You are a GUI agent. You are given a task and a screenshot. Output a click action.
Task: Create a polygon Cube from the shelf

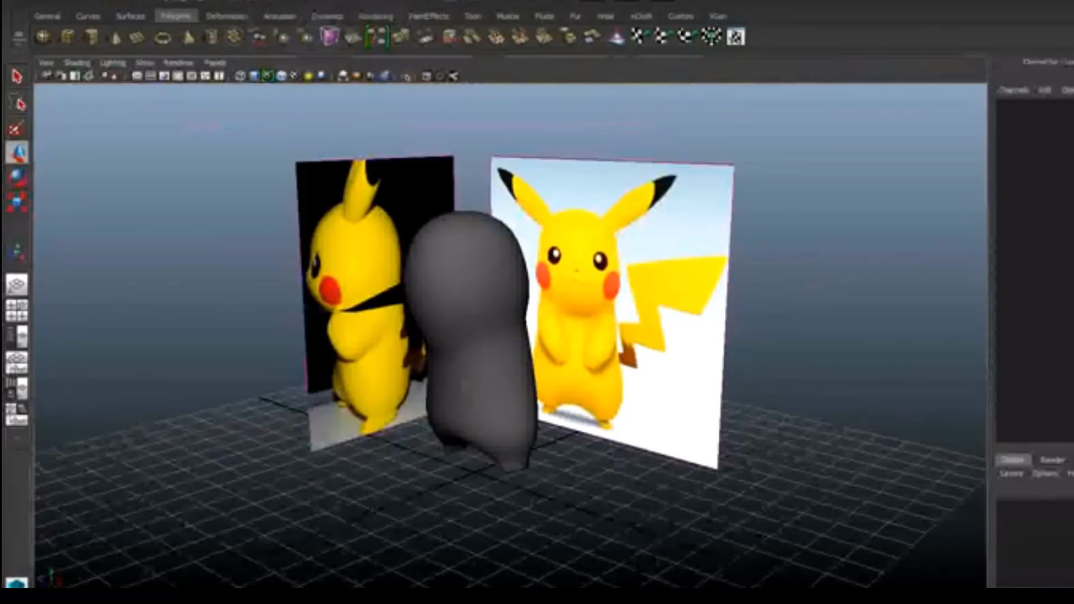(67, 37)
